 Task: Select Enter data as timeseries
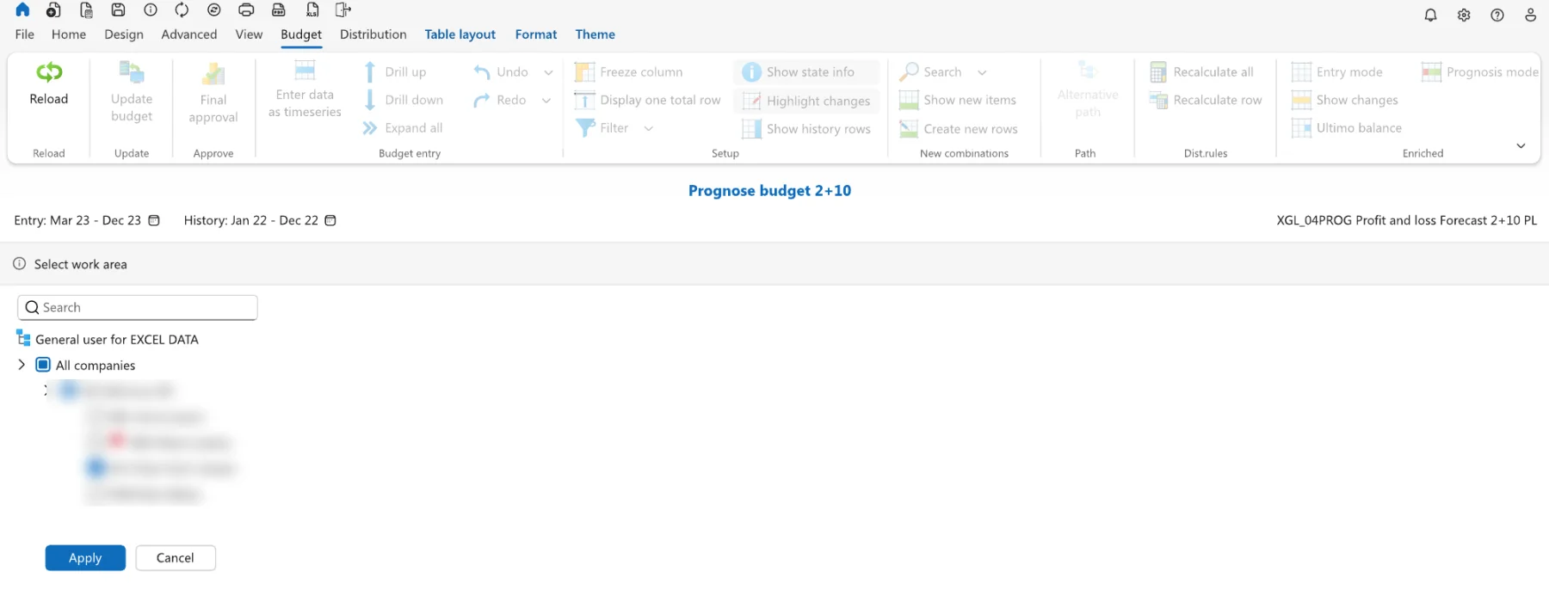click(305, 89)
